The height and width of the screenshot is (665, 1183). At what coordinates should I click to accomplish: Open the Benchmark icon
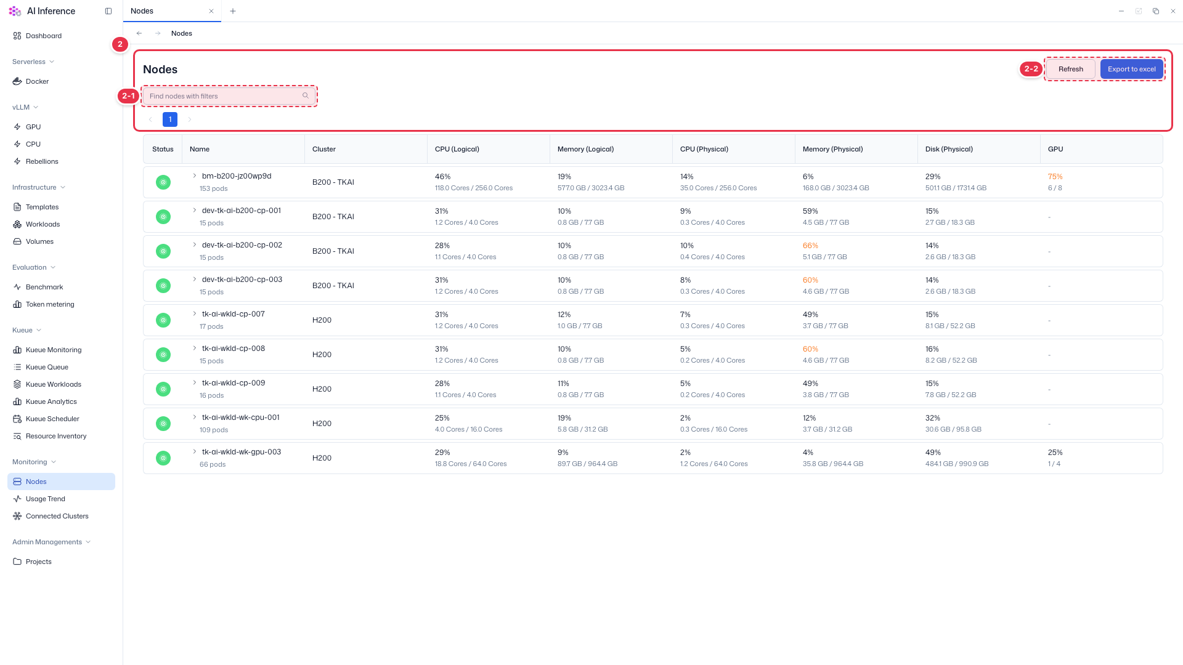(x=17, y=287)
